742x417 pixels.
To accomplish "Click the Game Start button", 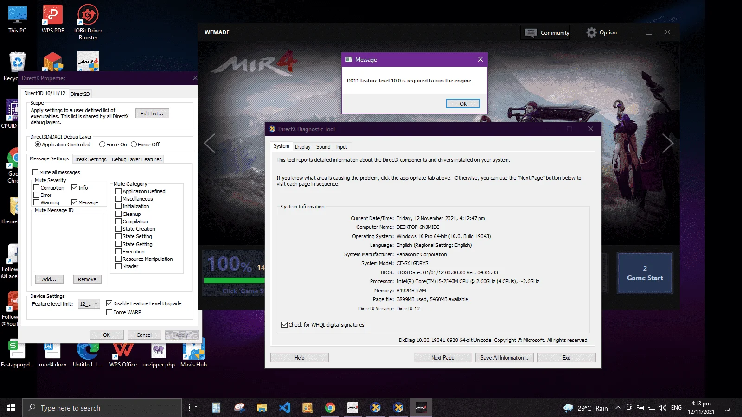I will pos(645,273).
